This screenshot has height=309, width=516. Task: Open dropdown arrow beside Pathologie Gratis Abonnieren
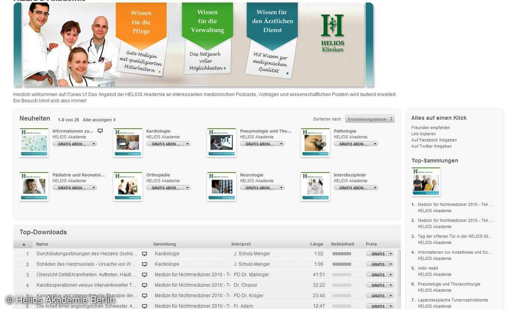[x=375, y=144]
